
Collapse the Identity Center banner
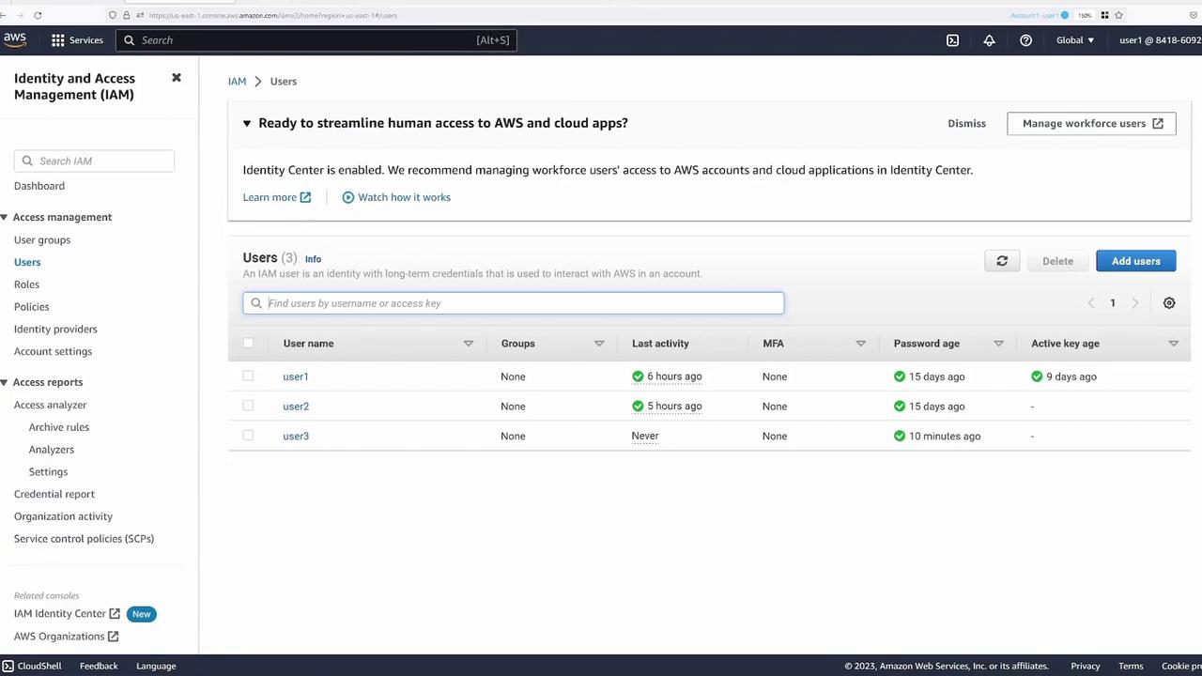[247, 123]
